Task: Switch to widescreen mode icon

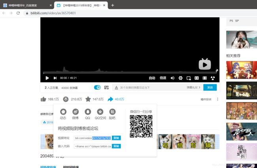Action: point(197,78)
